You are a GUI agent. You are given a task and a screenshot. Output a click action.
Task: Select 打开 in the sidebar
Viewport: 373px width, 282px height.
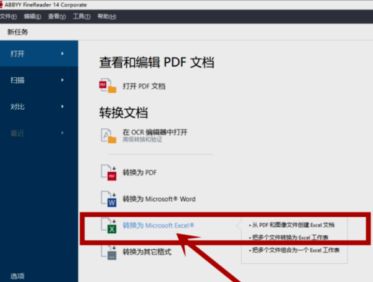pos(39,54)
